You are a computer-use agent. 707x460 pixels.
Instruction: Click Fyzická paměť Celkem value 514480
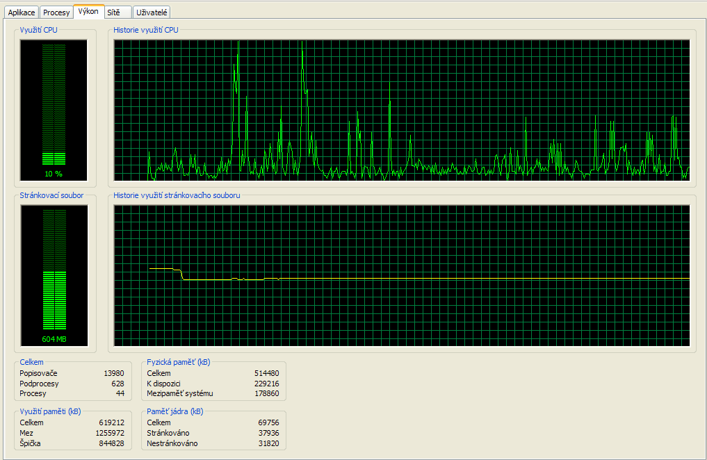tap(266, 374)
